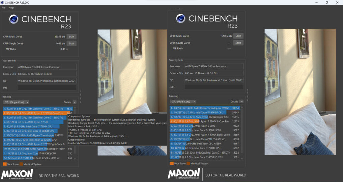Open the CPU (Single Core) ranking dropdown
Screen dimensions: 343x182
(x=16, y=102)
